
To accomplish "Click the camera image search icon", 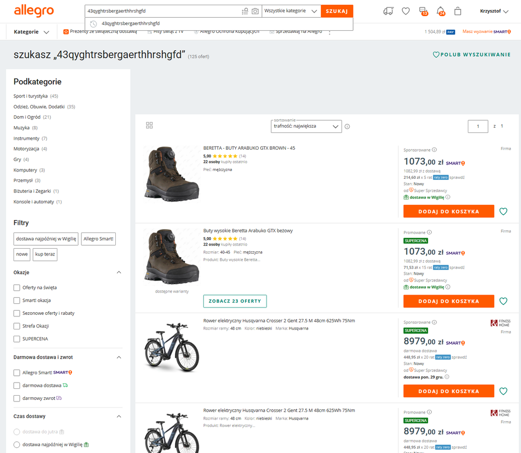I will 255,11.
